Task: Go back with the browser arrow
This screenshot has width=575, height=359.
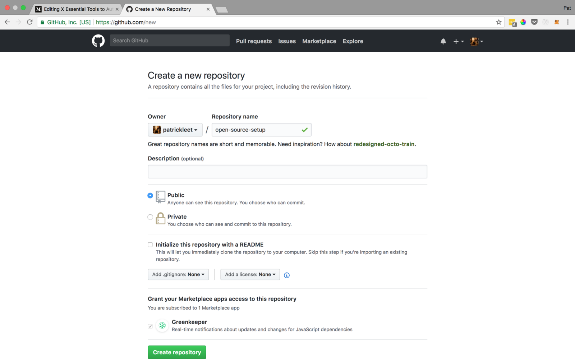Action: pos(7,22)
